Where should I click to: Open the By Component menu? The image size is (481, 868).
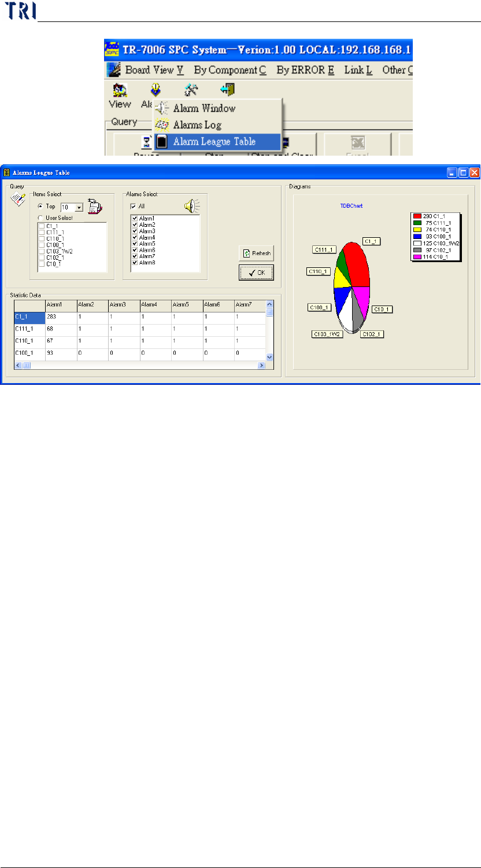point(230,70)
